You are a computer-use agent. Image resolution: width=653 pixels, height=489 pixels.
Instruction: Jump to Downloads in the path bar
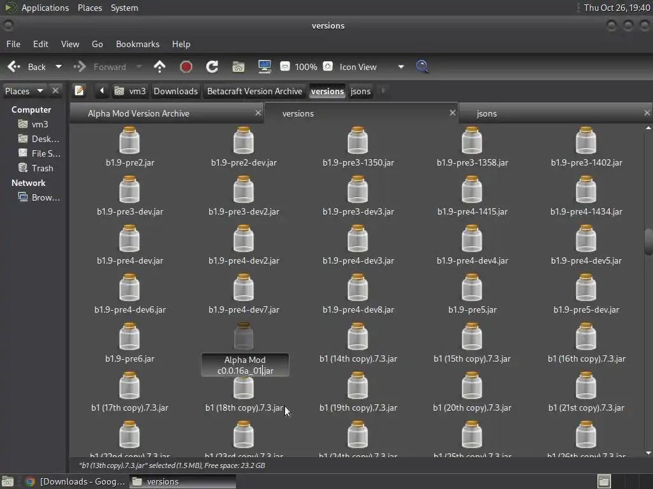(175, 91)
